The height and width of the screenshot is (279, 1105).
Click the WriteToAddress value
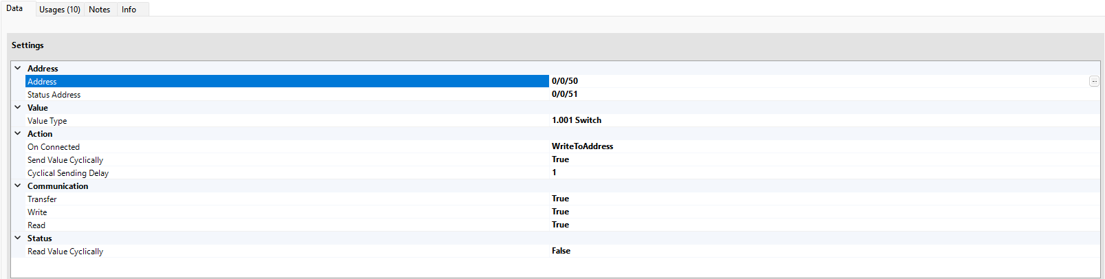583,146
